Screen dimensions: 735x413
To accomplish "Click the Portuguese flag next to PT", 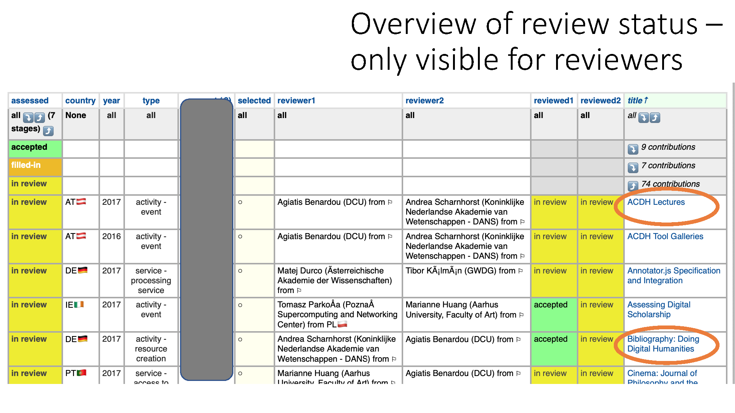I will [82, 373].
